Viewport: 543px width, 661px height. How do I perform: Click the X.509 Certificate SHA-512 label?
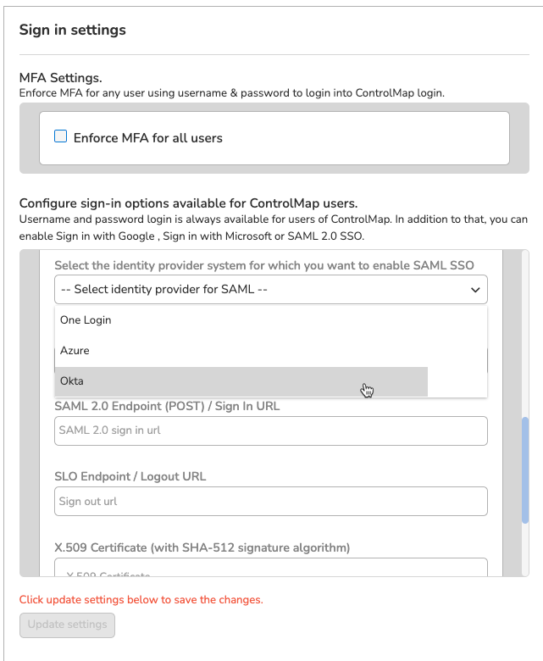(x=202, y=547)
